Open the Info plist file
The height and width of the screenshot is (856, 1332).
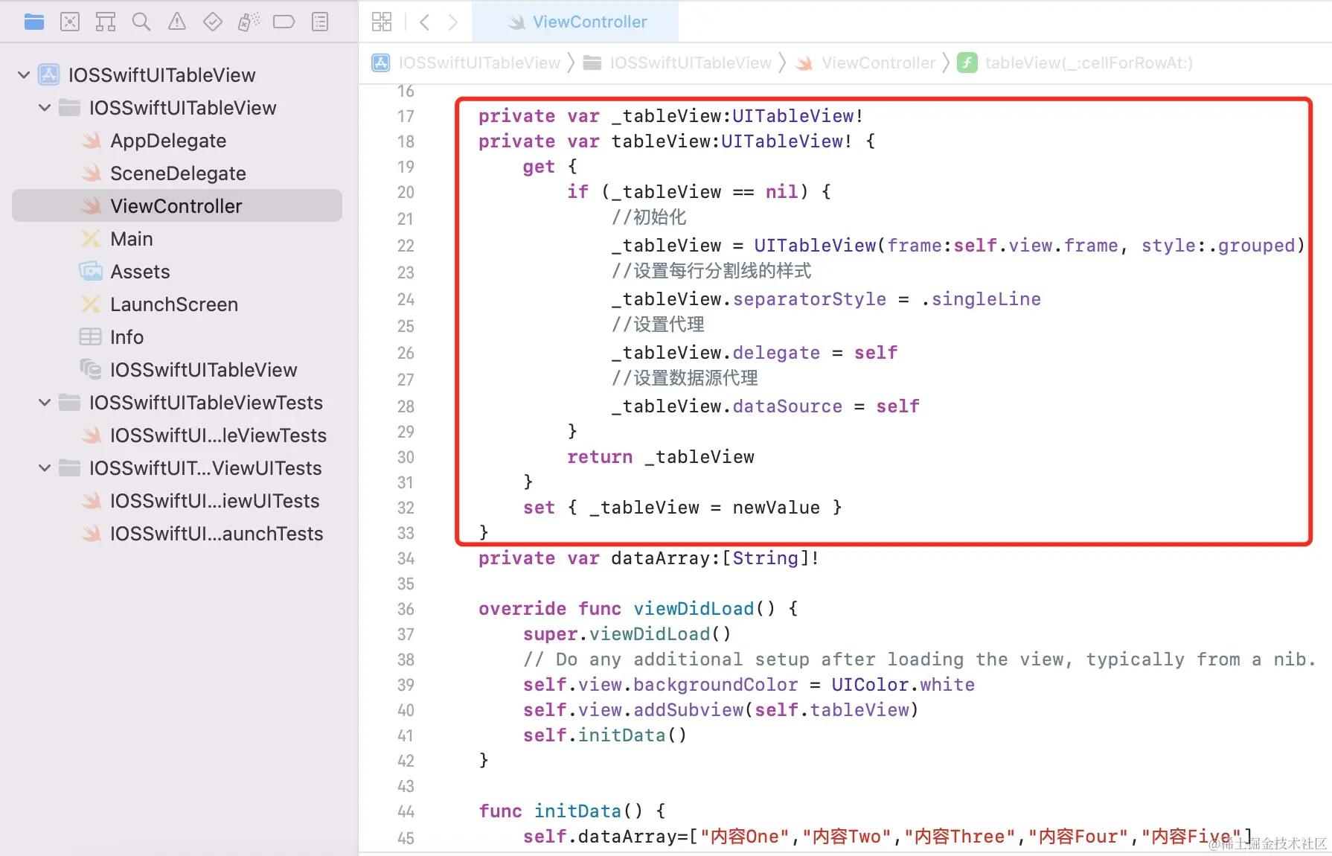click(x=177, y=337)
